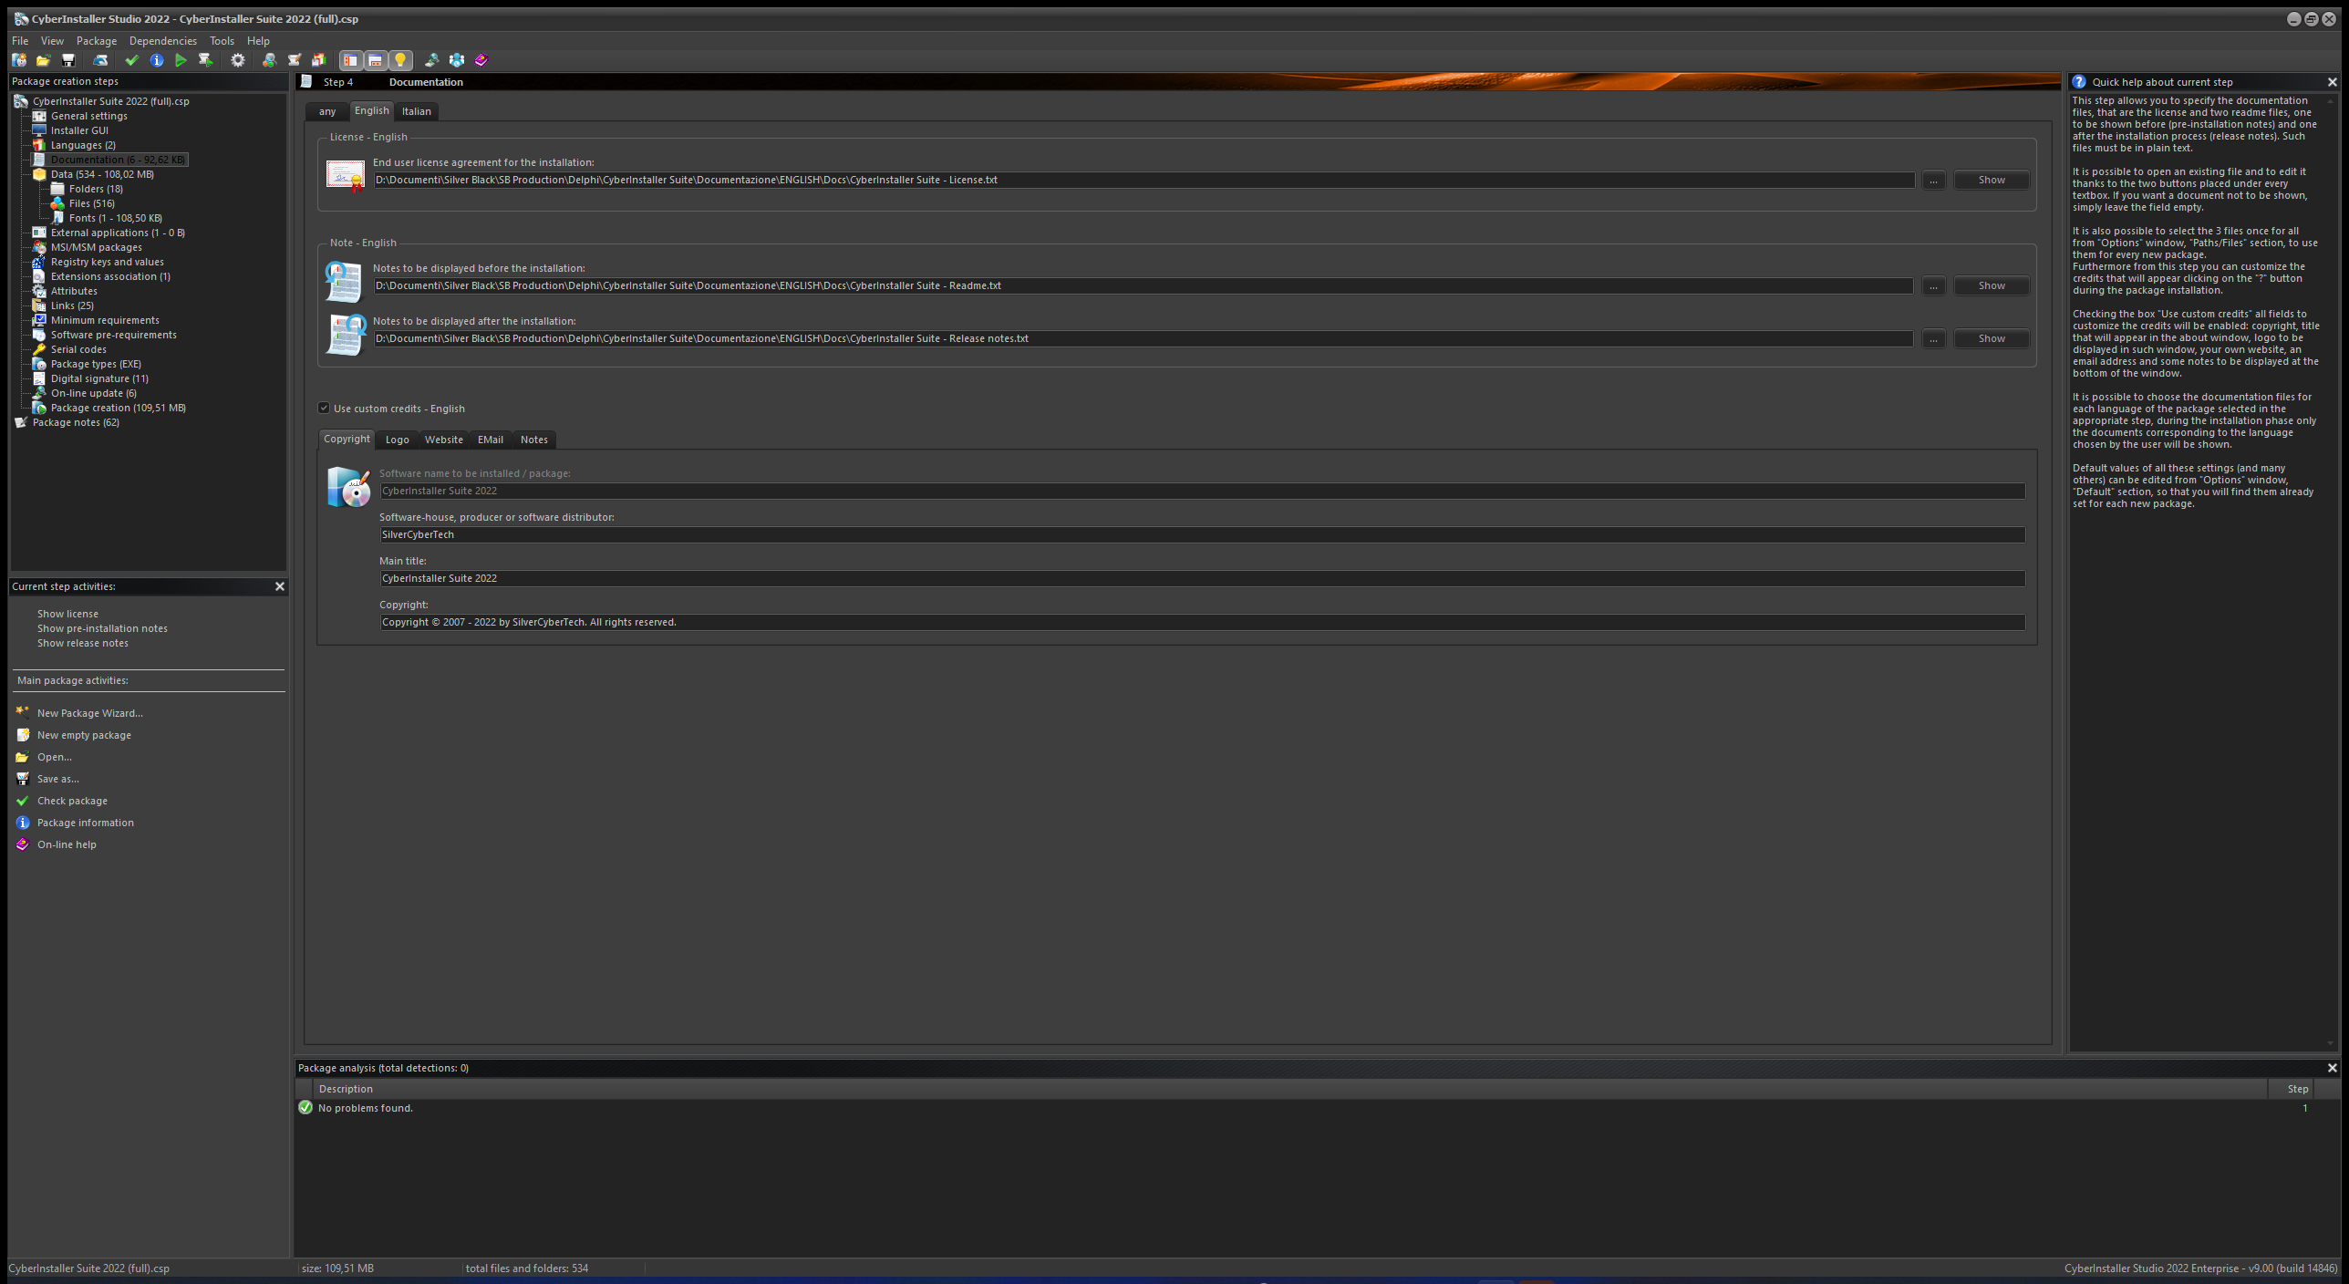Click the software box and CD icon
Screen dimensions: 2349x1284
348,487
